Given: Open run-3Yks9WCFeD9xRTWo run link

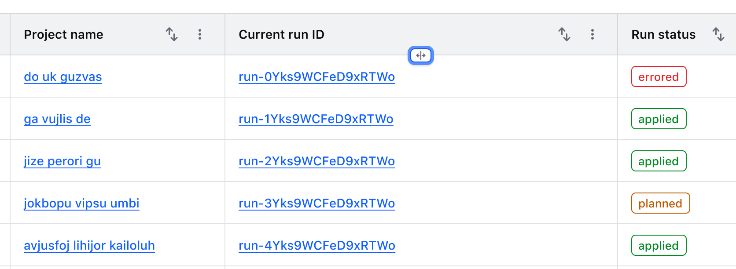Looking at the screenshot, I should pyautogui.click(x=316, y=204).
